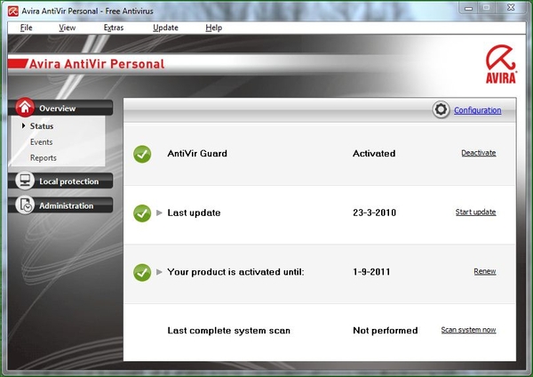533x377 pixels.
Task: Click the Avira icon in the title bar
Action: pos(13,12)
